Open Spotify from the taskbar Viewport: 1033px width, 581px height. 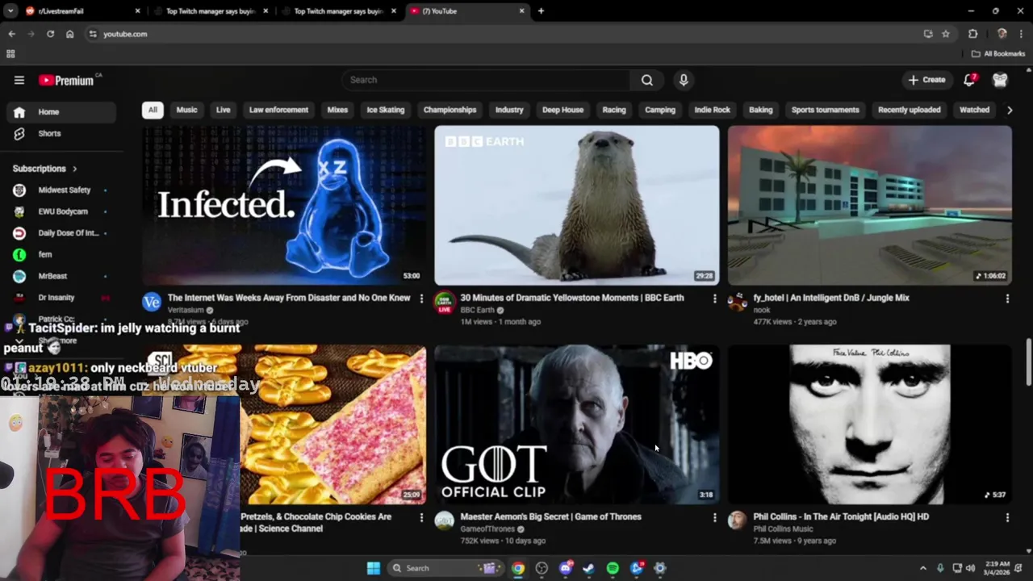coord(613,568)
